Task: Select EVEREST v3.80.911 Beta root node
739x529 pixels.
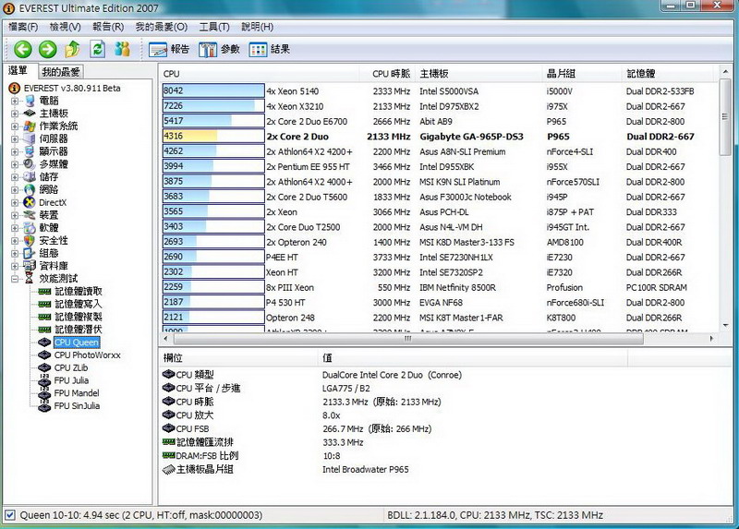Action: click(x=72, y=88)
